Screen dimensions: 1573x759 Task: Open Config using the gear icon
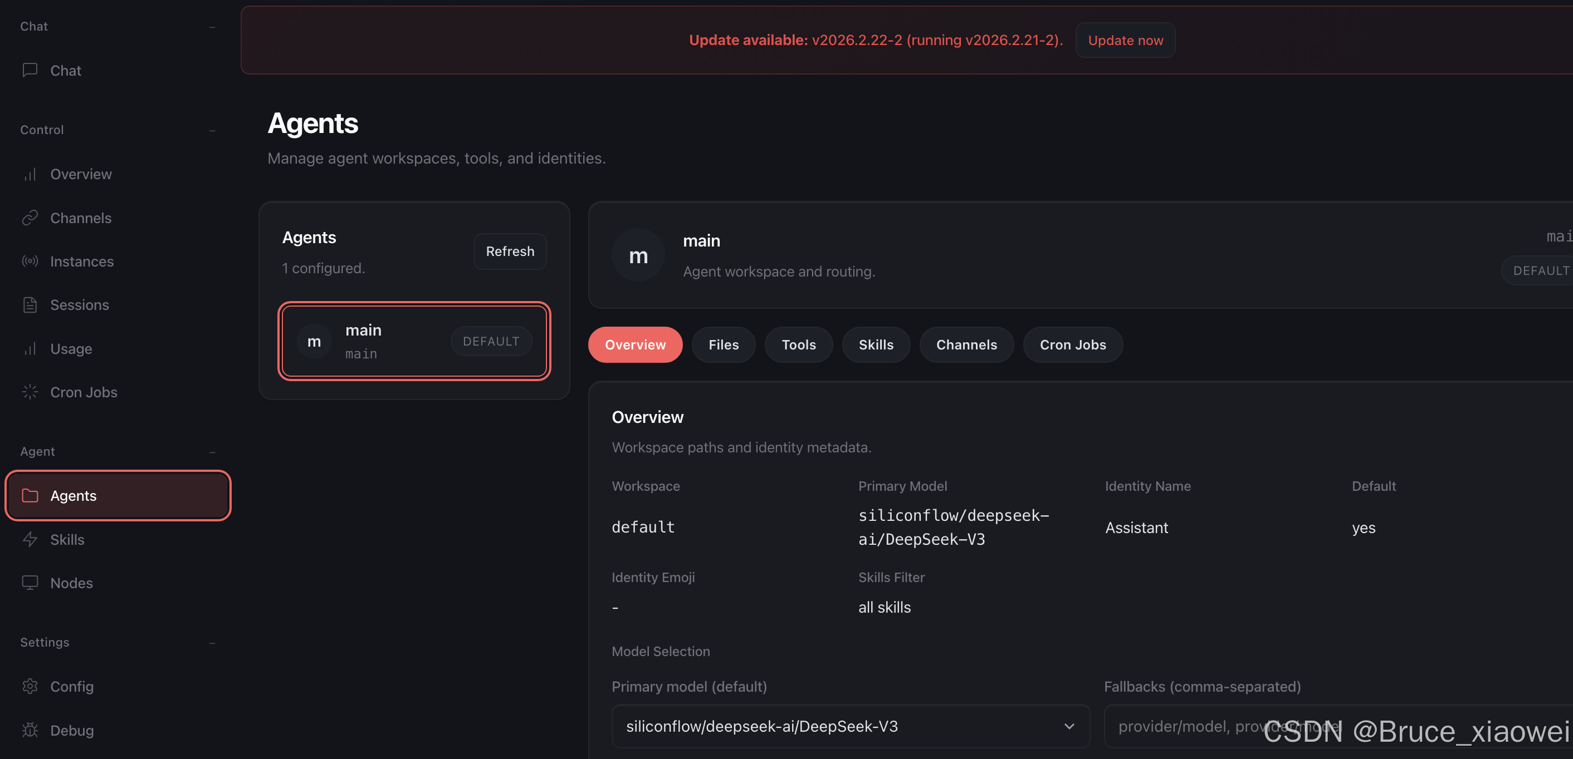pos(31,686)
